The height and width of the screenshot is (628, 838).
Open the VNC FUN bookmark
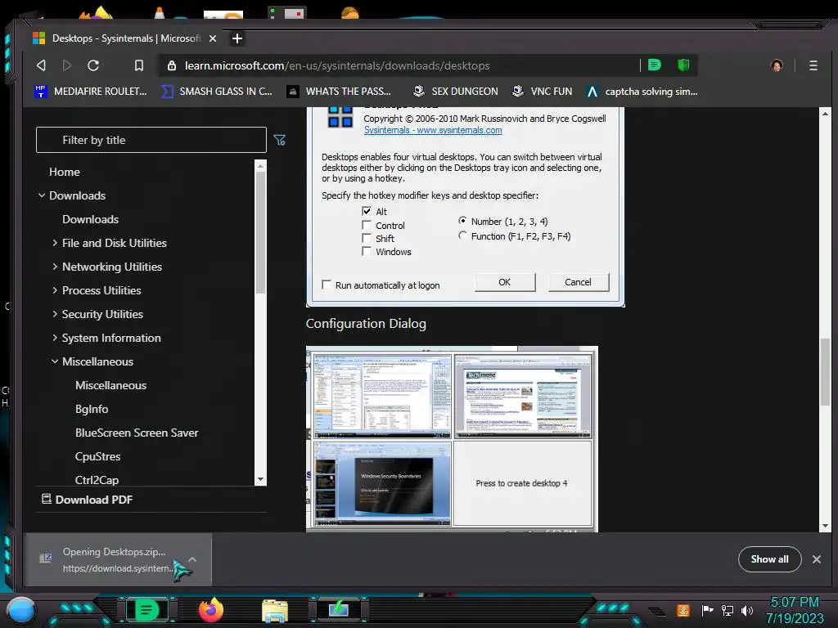(542, 92)
